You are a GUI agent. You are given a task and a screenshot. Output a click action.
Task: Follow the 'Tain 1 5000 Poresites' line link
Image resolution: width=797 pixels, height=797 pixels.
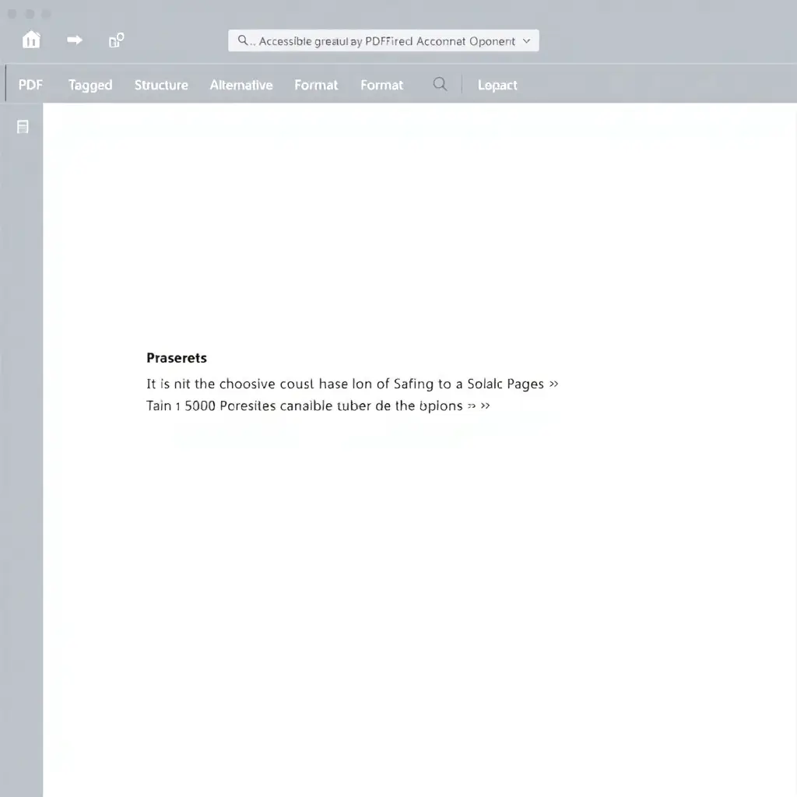point(318,406)
